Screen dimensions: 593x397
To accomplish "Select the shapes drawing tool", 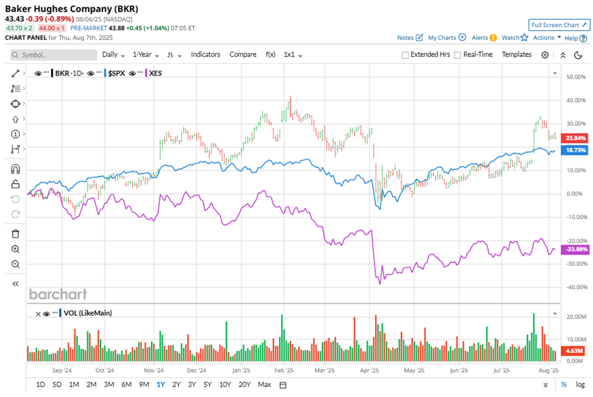I will 15,104.
